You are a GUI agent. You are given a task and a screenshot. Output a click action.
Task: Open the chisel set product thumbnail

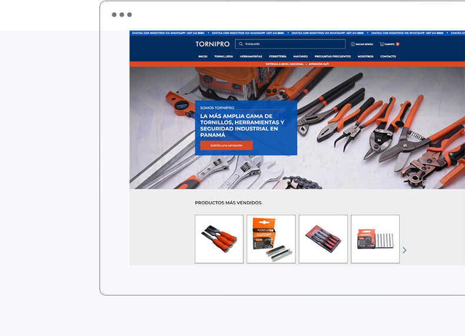click(x=219, y=239)
